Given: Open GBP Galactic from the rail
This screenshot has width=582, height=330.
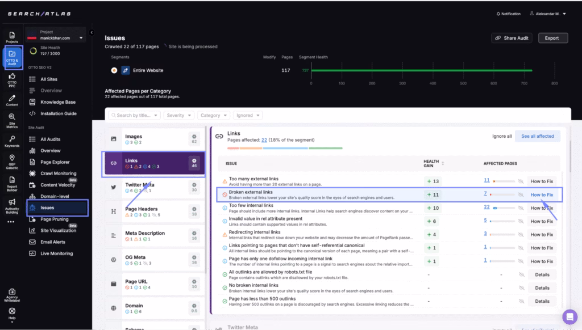Looking at the screenshot, I should tap(12, 161).
